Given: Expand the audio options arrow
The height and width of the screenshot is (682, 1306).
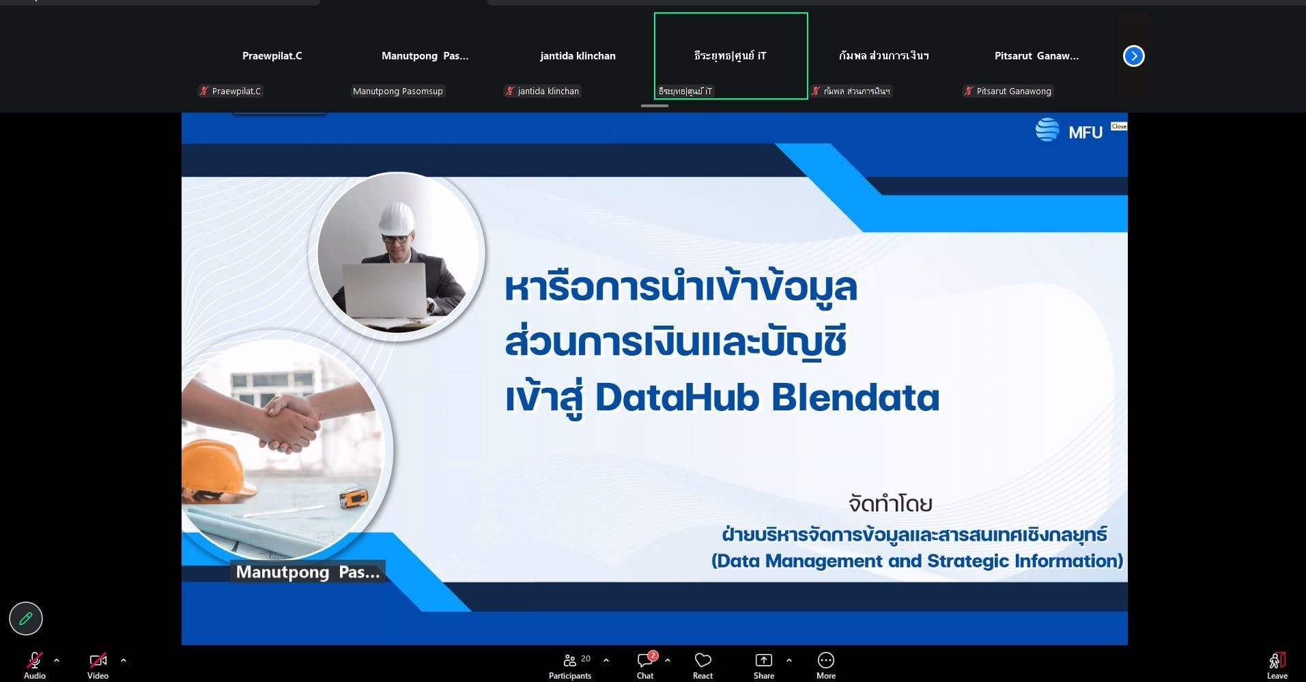Looking at the screenshot, I should [57, 660].
